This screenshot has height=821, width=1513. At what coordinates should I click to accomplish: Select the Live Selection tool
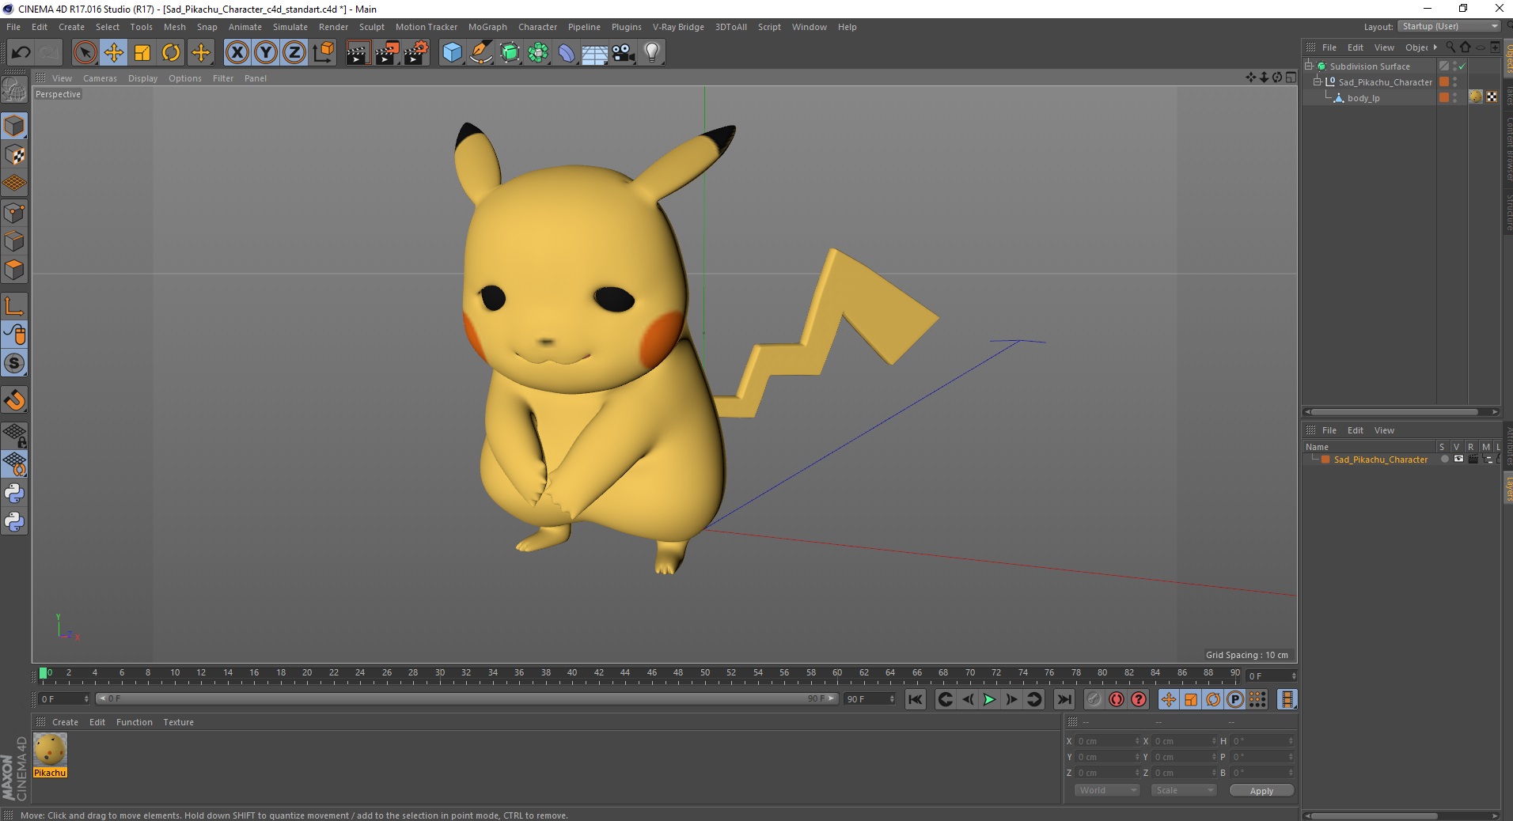point(85,53)
